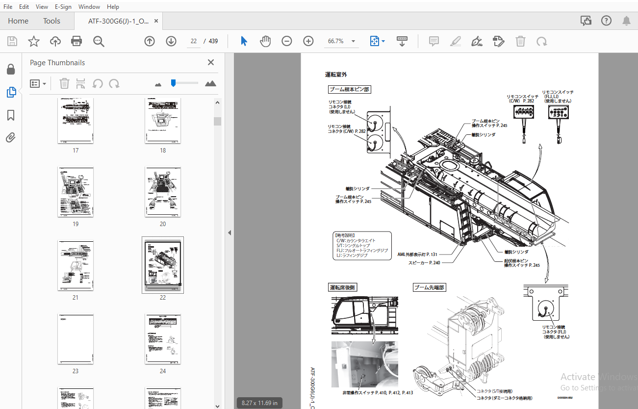Open the Bookmarks sidebar panel

click(x=11, y=115)
